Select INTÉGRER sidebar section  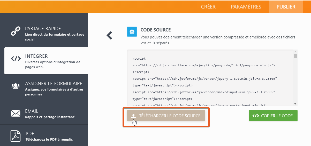coord(46,61)
